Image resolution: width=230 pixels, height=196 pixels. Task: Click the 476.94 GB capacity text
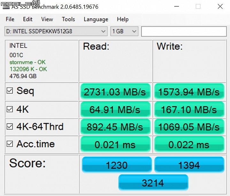[x=23, y=76]
